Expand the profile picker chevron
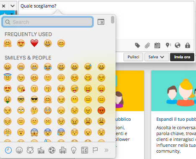The width and height of the screenshot is (196, 159). (x=13, y=6)
